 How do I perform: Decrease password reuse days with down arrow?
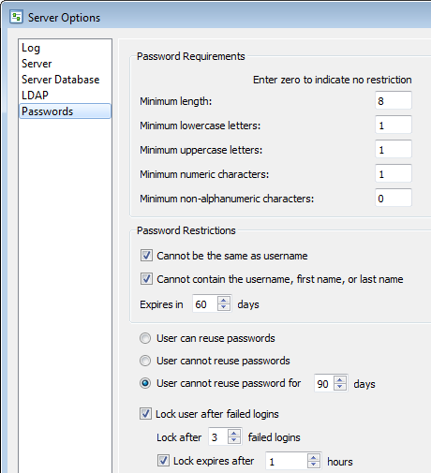(x=340, y=387)
